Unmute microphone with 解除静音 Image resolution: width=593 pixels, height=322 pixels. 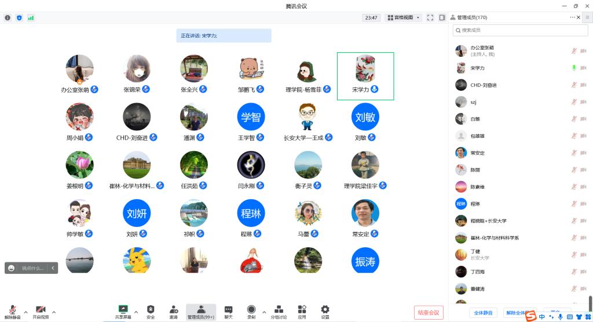(x=12, y=312)
